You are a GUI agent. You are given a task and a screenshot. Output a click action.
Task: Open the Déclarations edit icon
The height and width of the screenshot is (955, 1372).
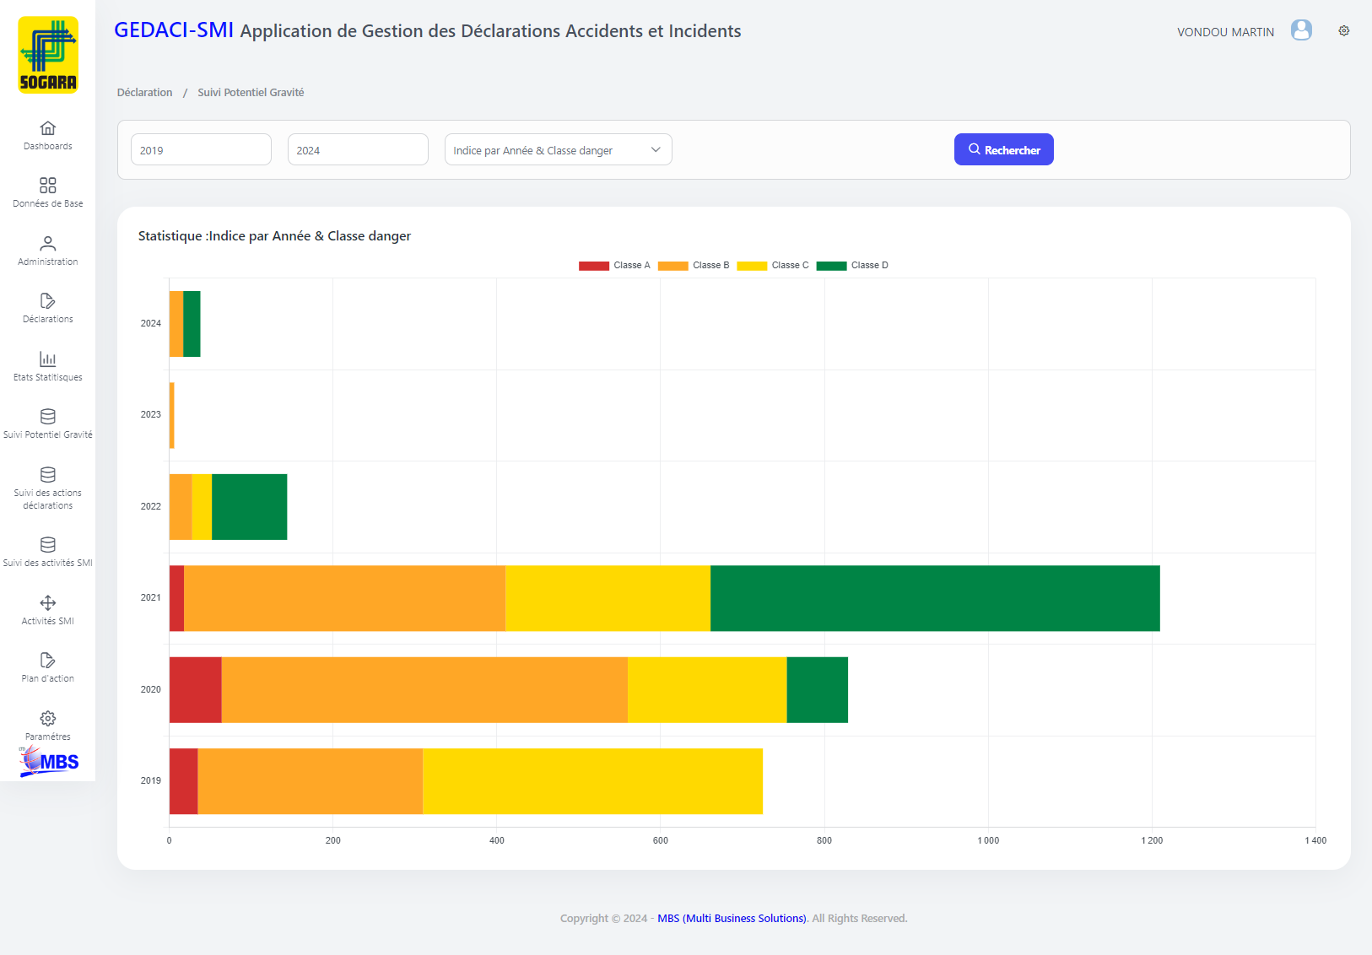[x=48, y=301]
